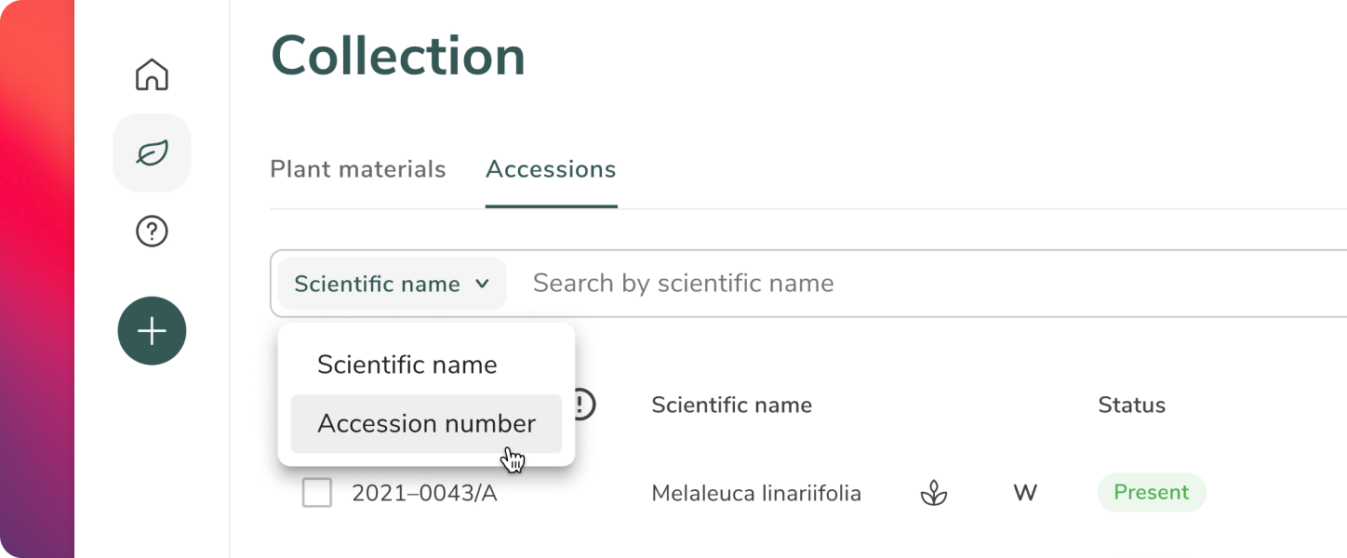Click the Present status badge
The image size is (1347, 558).
1152,493
